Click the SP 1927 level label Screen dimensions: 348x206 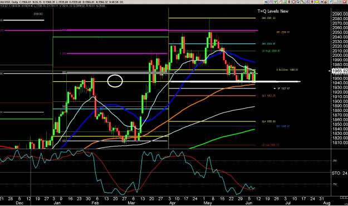(283, 89)
